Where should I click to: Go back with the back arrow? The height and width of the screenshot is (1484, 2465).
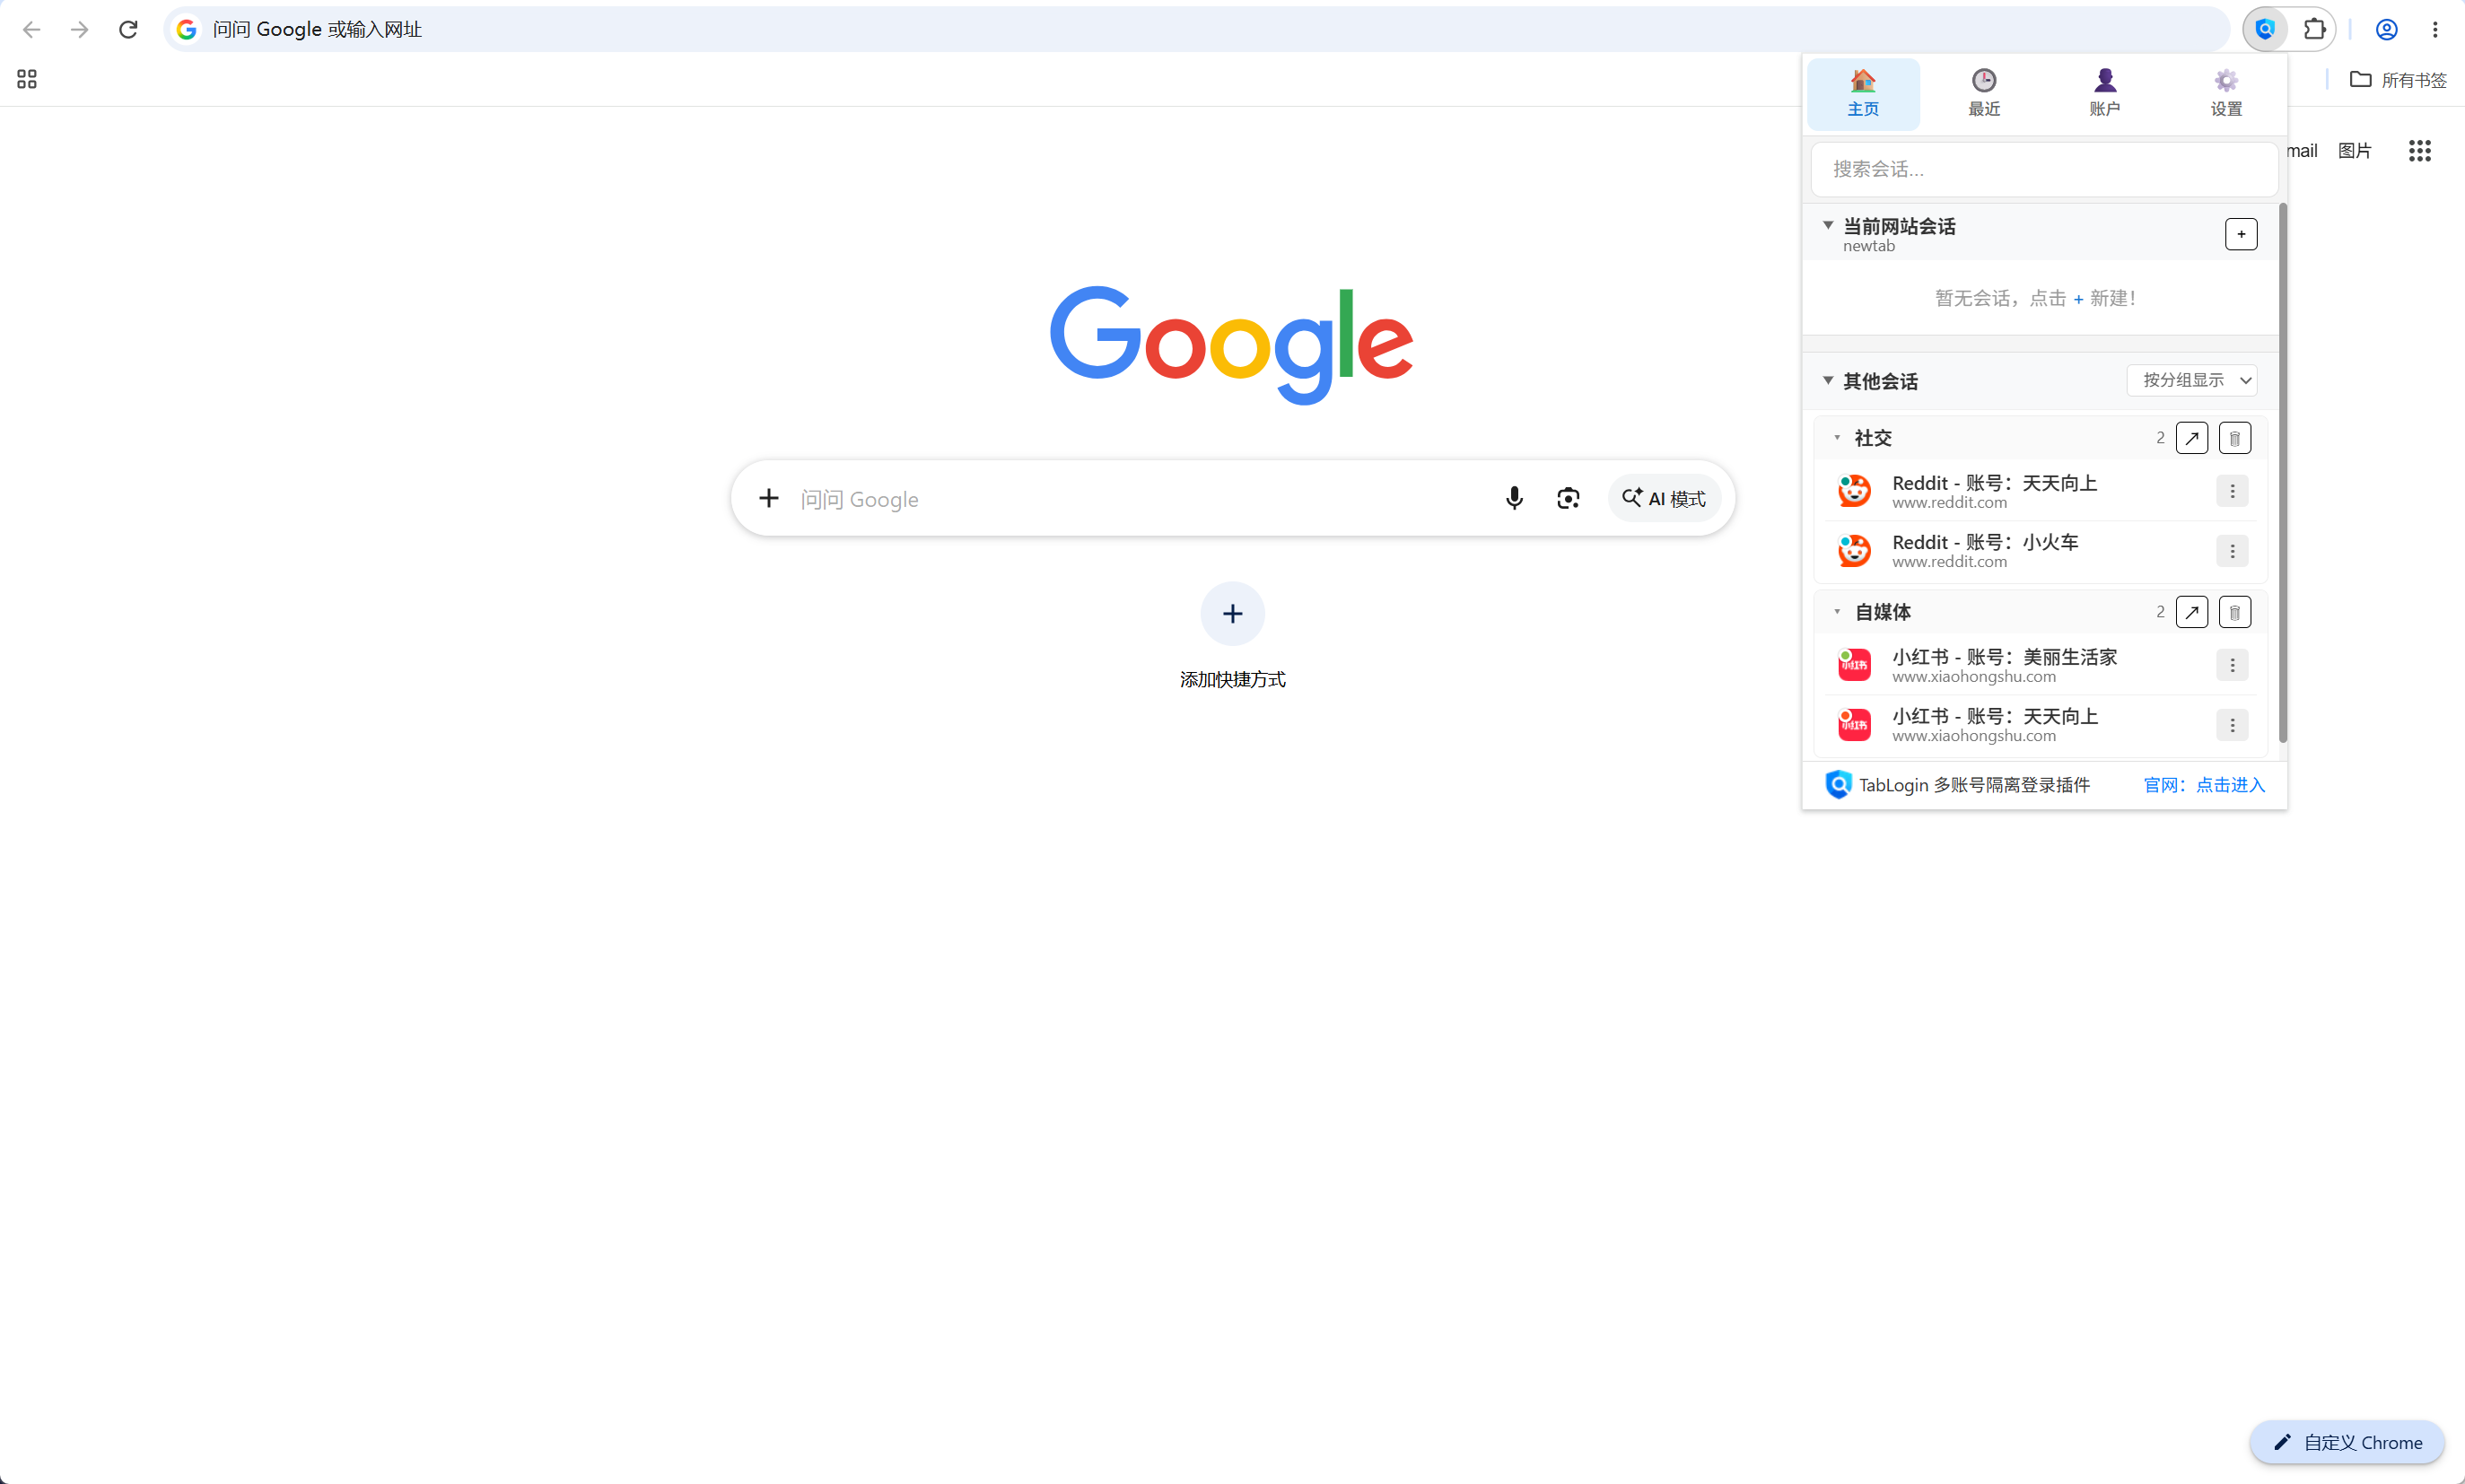click(x=32, y=29)
